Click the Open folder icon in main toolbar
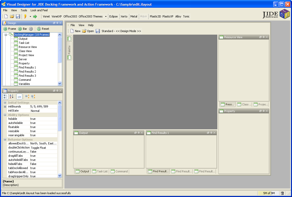Viewport: 292px width, 197px height. (12, 16)
